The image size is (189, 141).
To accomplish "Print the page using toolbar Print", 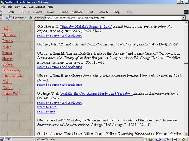I will pyautogui.click(x=90, y=12).
